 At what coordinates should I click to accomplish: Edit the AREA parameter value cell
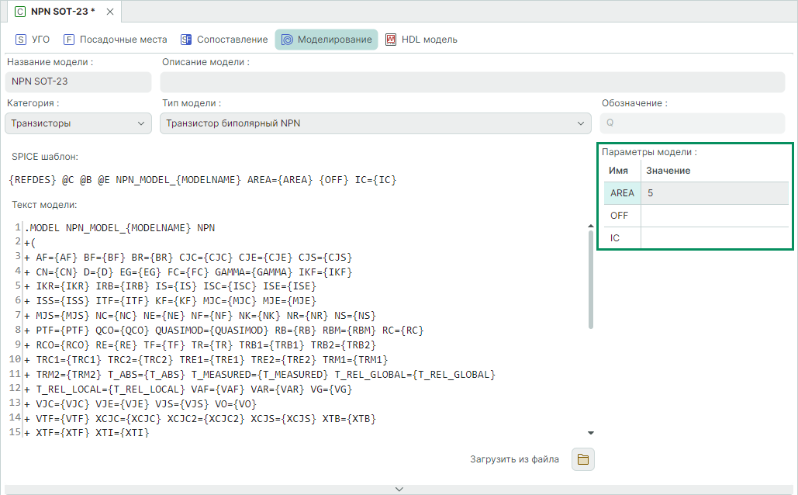tap(713, 193)
